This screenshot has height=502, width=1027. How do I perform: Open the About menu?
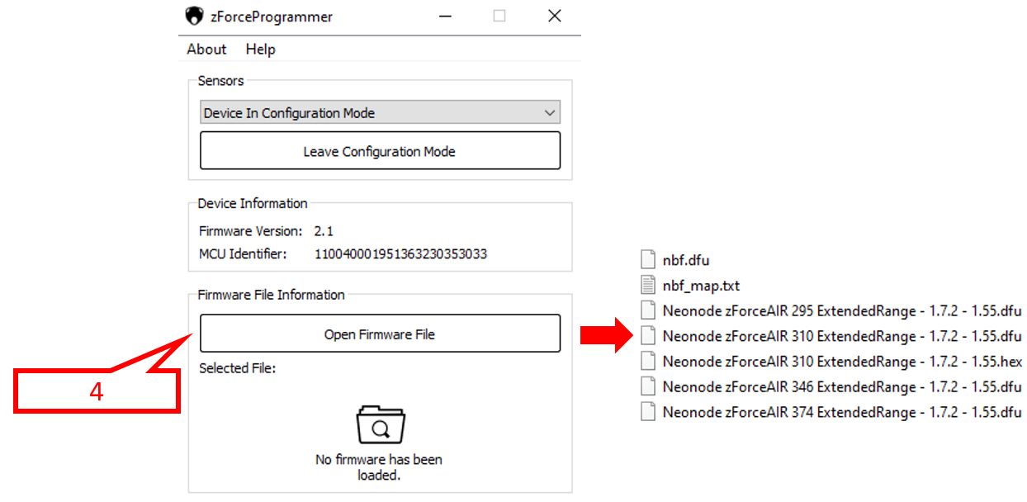206,50
